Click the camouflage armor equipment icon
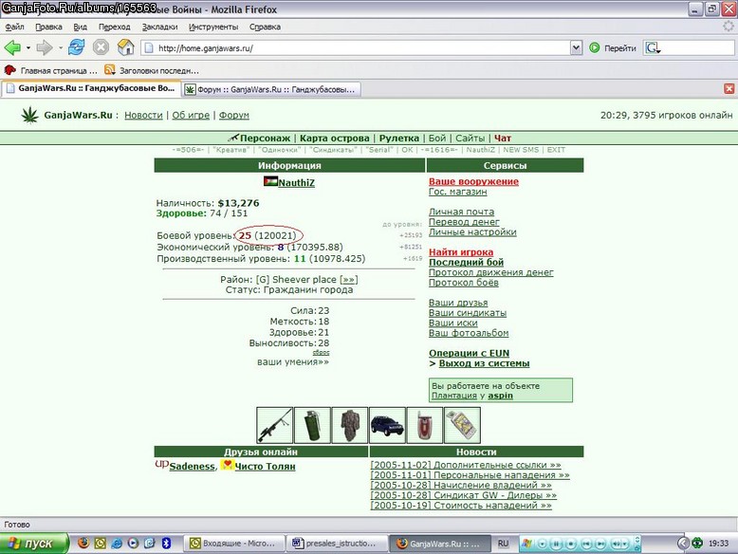The width and height of the screenshot is (738, 554). (x=350, y=425)
